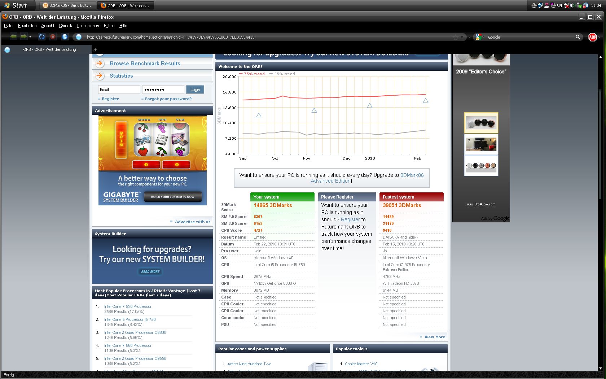This screenshot has height=379, width=606.
Task: Click the site identity icon in address bar
Action: 79,37
